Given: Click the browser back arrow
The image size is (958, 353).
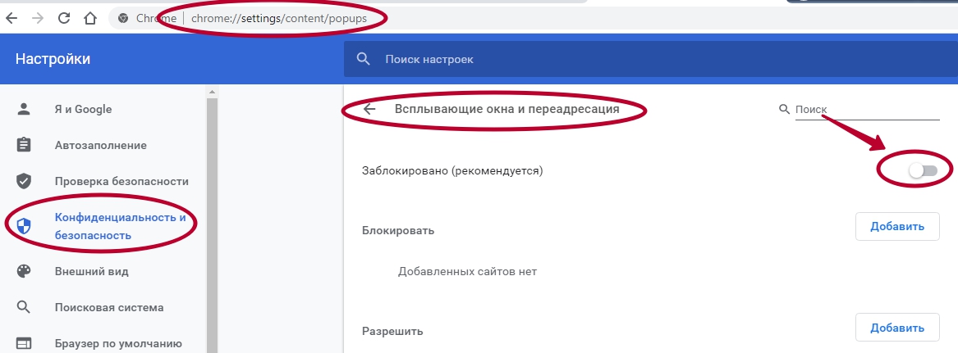Looking at the screenshot, I should (12, 17).
